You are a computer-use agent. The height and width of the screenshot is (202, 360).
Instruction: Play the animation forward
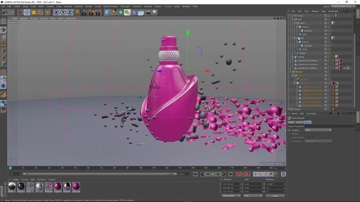[213, 175]
